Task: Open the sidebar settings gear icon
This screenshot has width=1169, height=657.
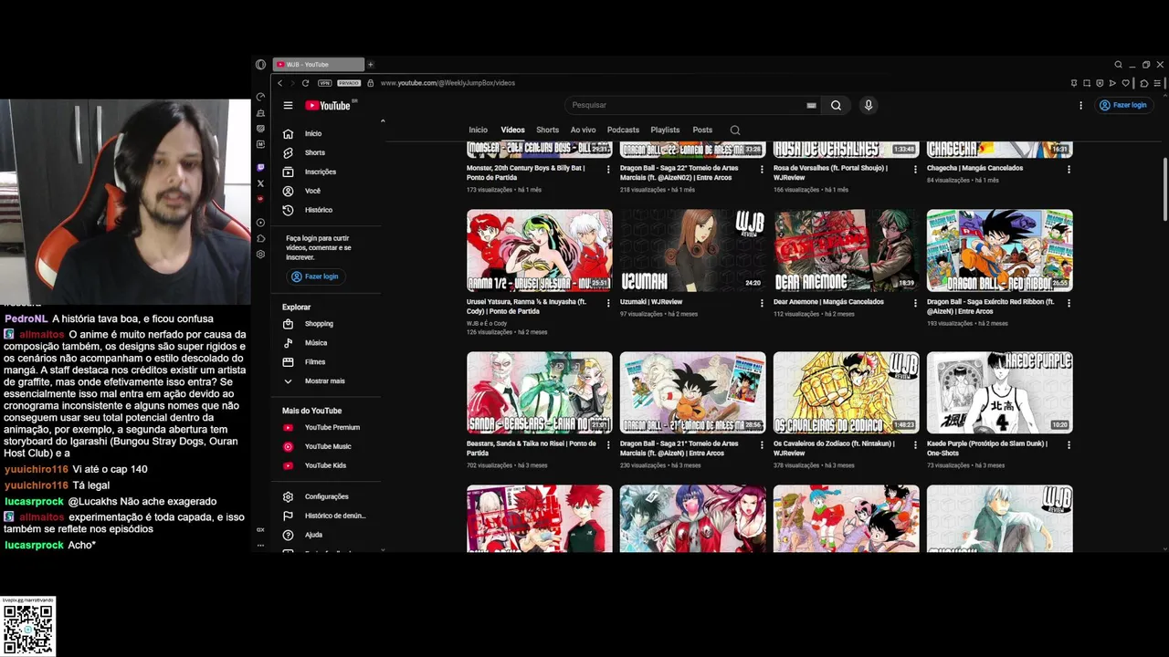Action: (x=260, y=255)
